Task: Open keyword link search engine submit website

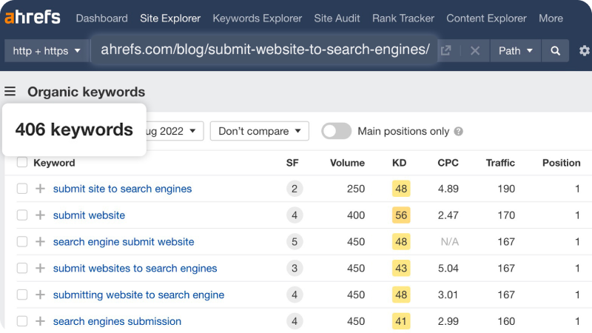Action: [x=124, y=242]
